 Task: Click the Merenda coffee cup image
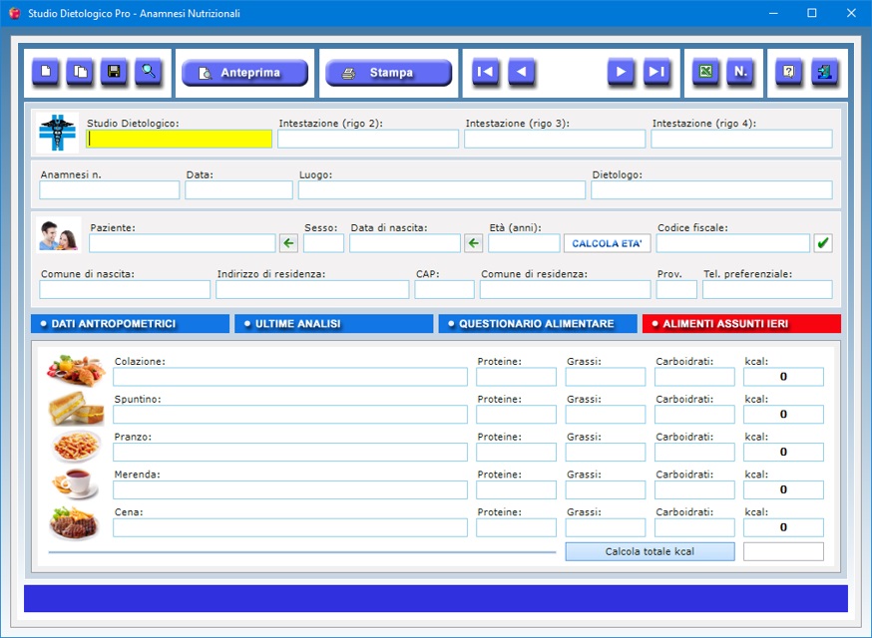(x=75, y=482)
